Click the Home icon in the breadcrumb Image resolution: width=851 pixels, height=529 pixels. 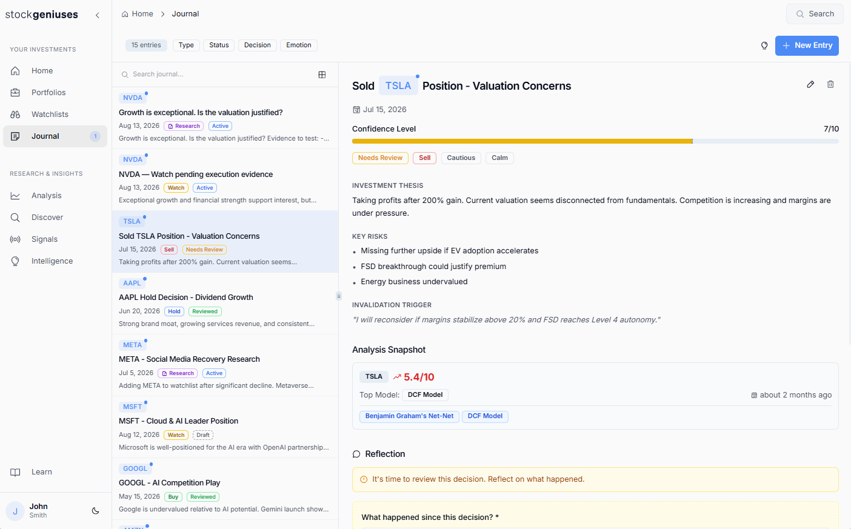(x=125, y=14)
